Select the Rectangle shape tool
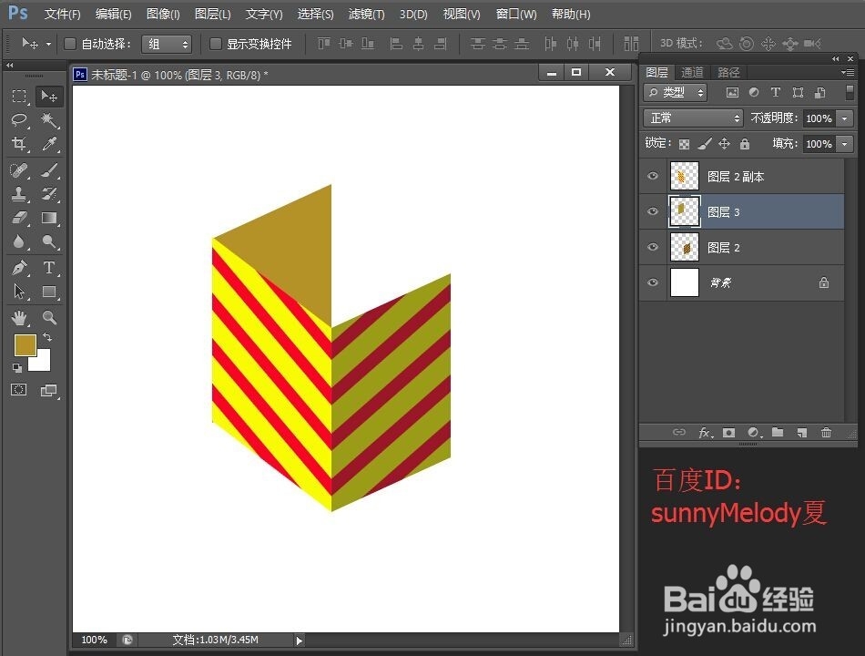865x656 pixels. (x=49, y=292)
